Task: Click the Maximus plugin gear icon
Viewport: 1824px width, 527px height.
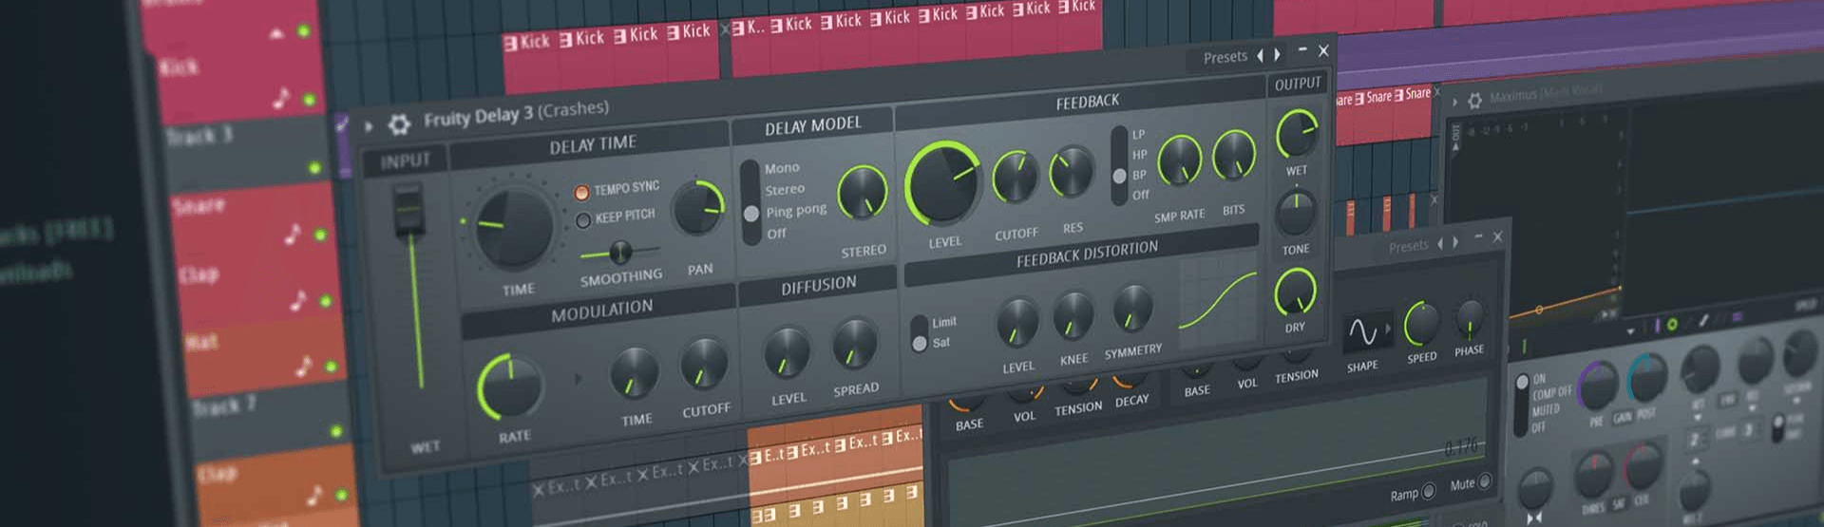Action: coord(1474,100)
